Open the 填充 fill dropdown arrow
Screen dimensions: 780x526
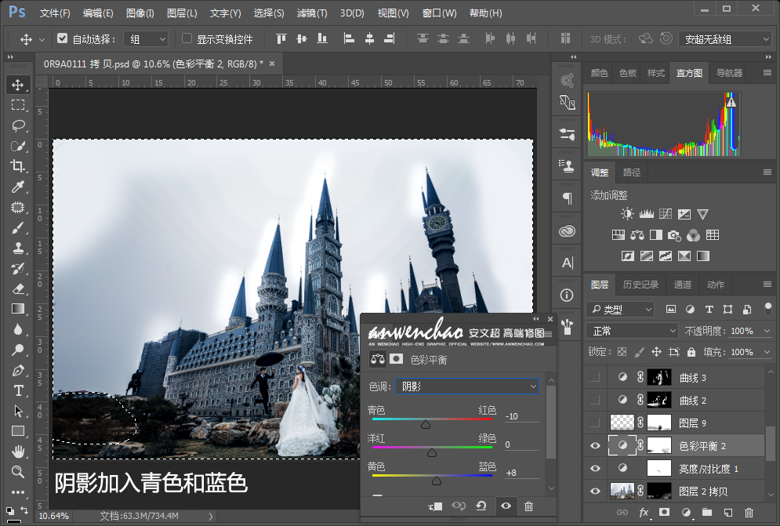pyautogui.click(x=767, y=352)
